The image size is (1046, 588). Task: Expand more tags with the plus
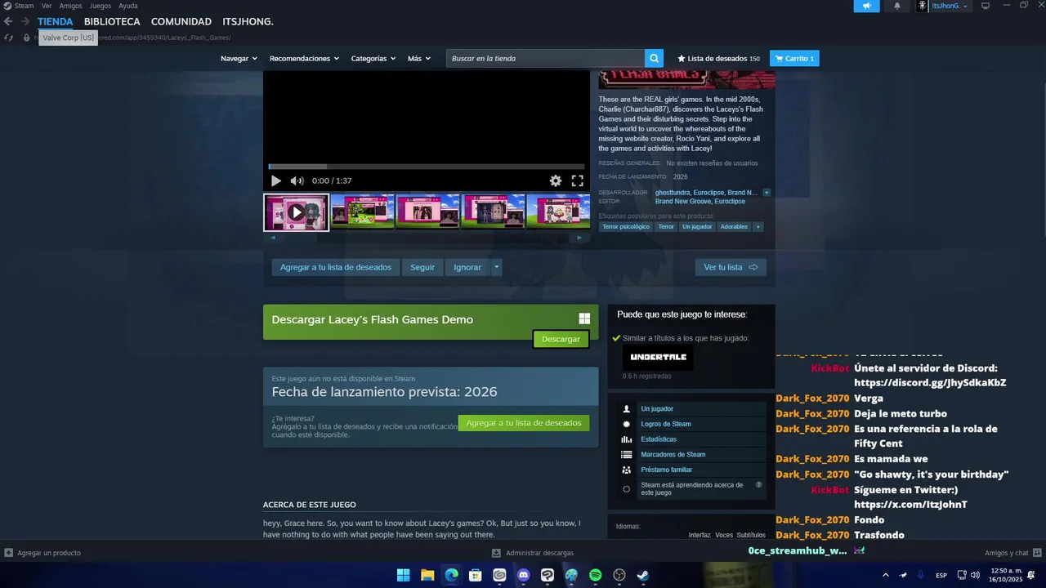click(758, 226)
